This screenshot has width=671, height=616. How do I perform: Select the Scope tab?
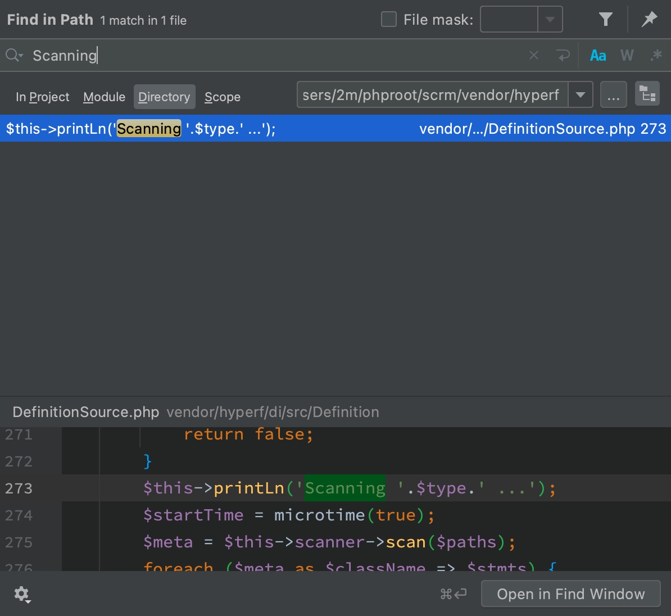click(x=223, y=97)
